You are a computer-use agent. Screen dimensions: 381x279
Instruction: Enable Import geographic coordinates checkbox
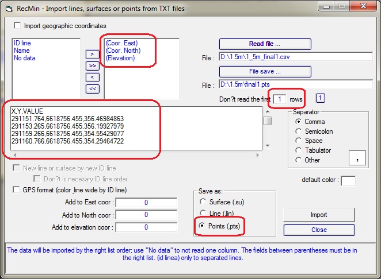click(x=17, y=26)
